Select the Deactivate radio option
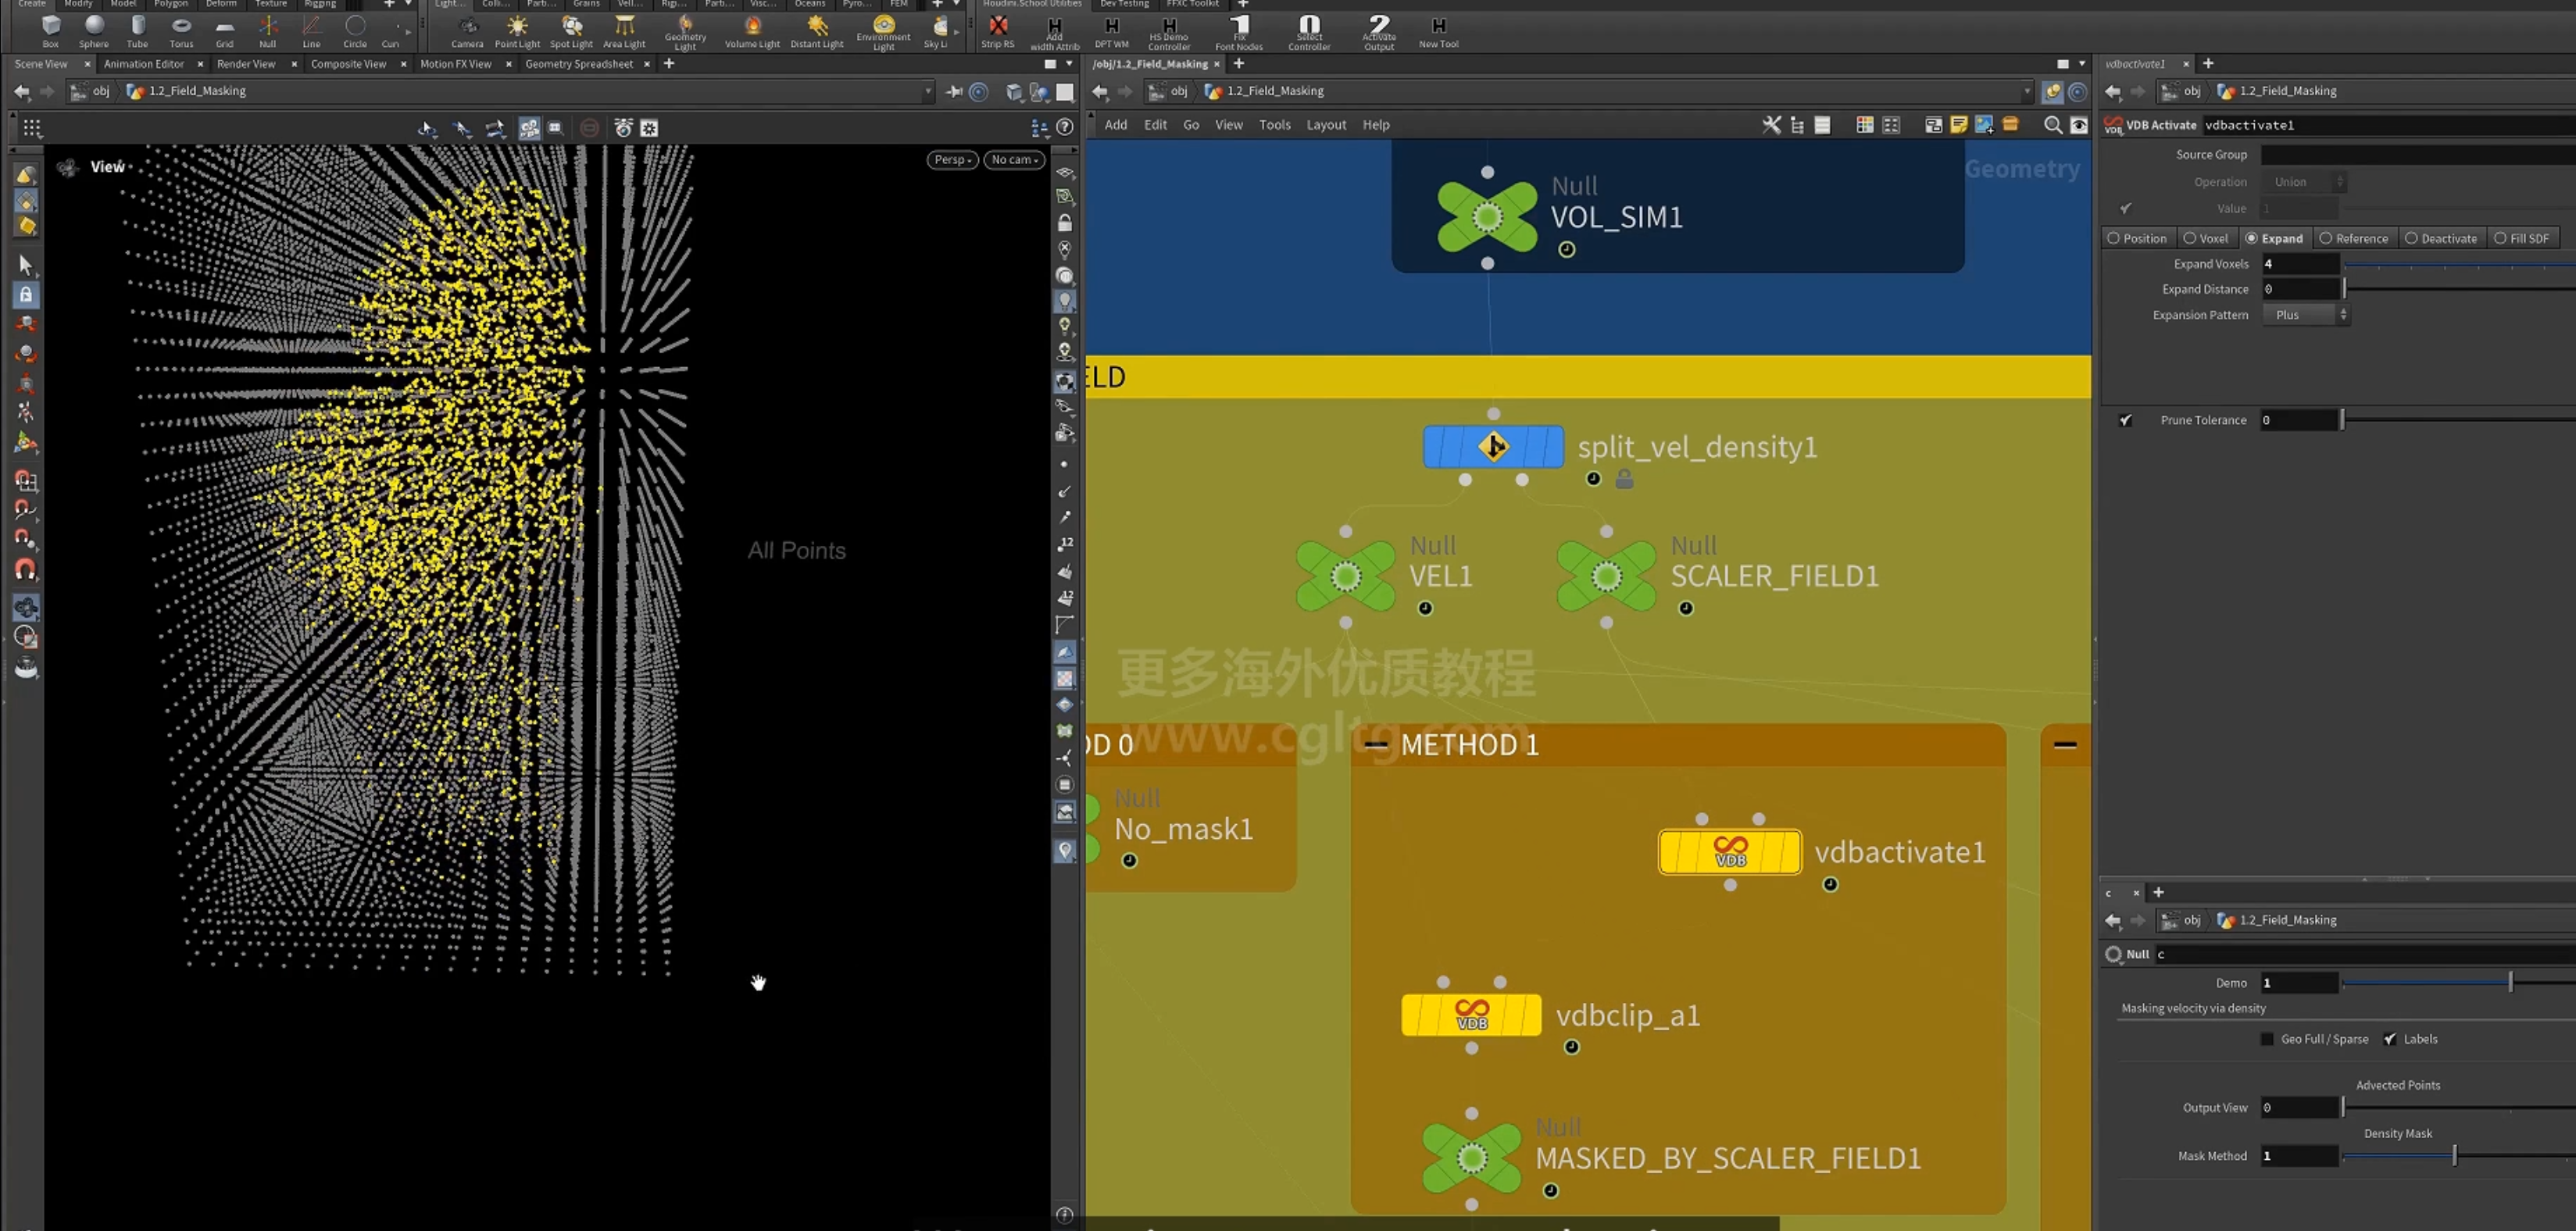Screen dimensions: 2576x1231 click(x=2441, y=238)
